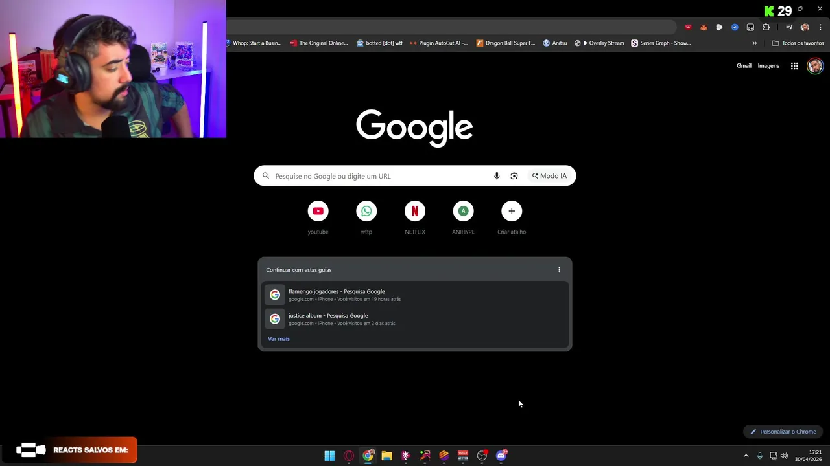
Task: Open the Gmail link
Action: (x=744, y=66)
